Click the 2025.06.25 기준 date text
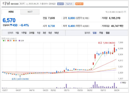 (36, 4)
